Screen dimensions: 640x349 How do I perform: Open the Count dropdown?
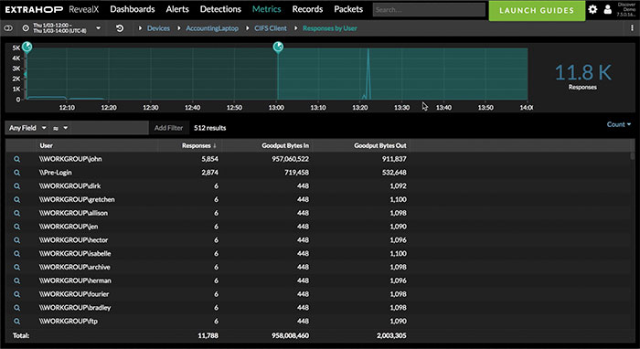[619, 124]
